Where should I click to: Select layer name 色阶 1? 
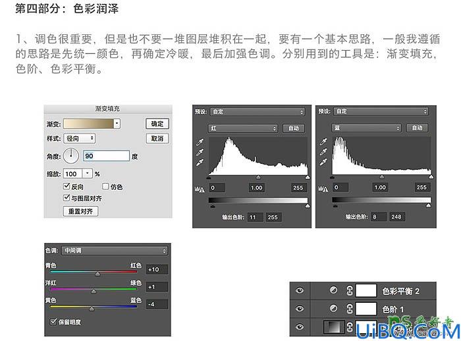393,309
